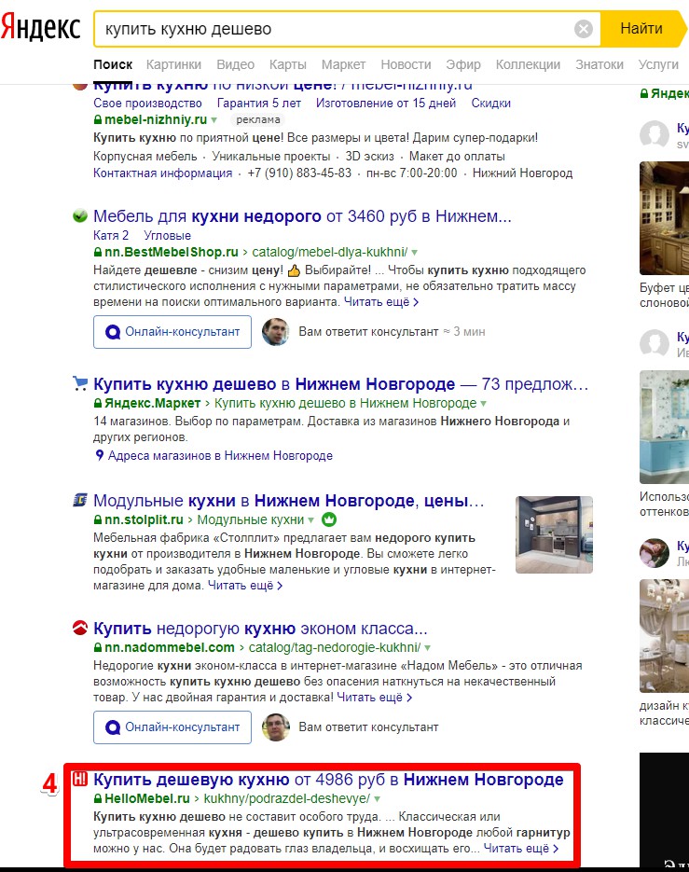Open dropdown arrow after Яндекс.Маркет breadcrumb

(x=483, y=404)
